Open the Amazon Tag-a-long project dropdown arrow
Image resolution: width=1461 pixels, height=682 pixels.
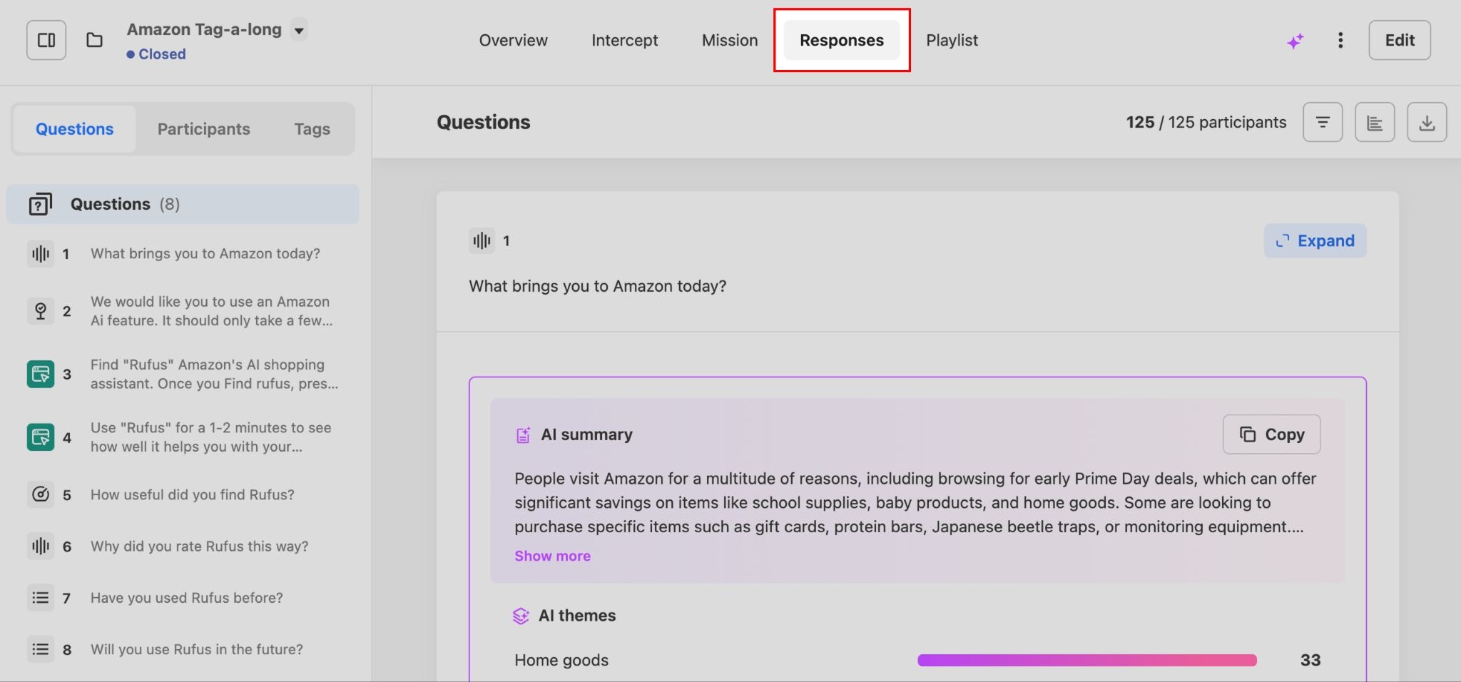point(300,31)
